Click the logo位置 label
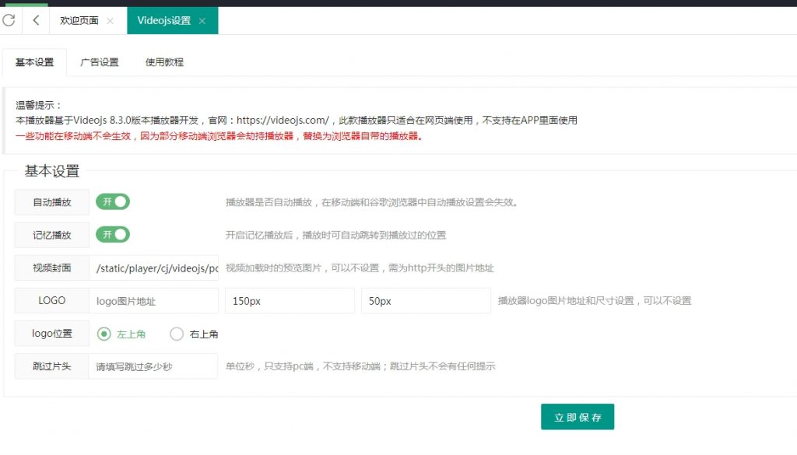The height and width of the screenshot is (455, 797). [x=52, y=333]
